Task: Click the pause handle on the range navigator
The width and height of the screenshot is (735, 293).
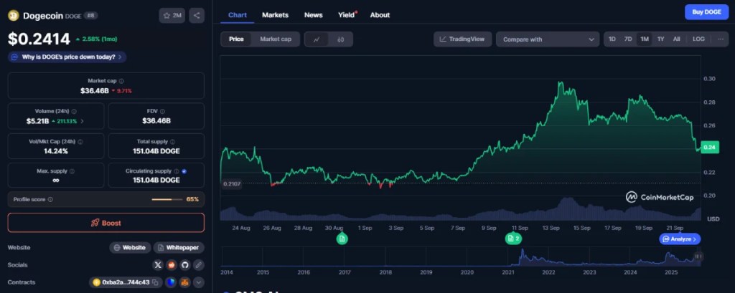Action: [698, 256]
